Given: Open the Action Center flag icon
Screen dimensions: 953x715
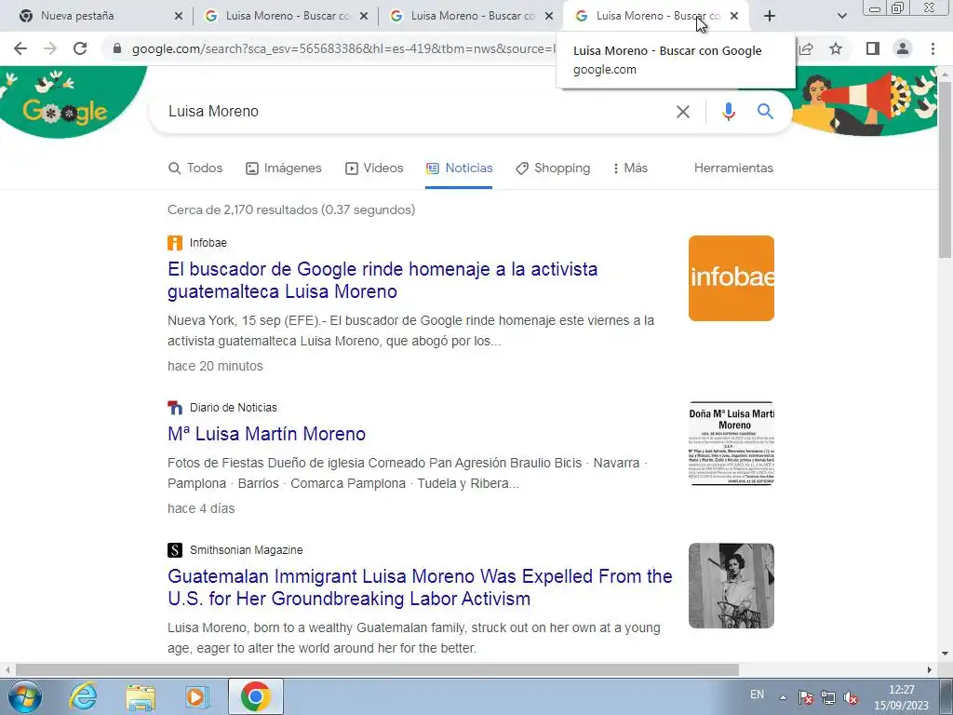Looking at the screenshot, I should [x=805, y=697].
